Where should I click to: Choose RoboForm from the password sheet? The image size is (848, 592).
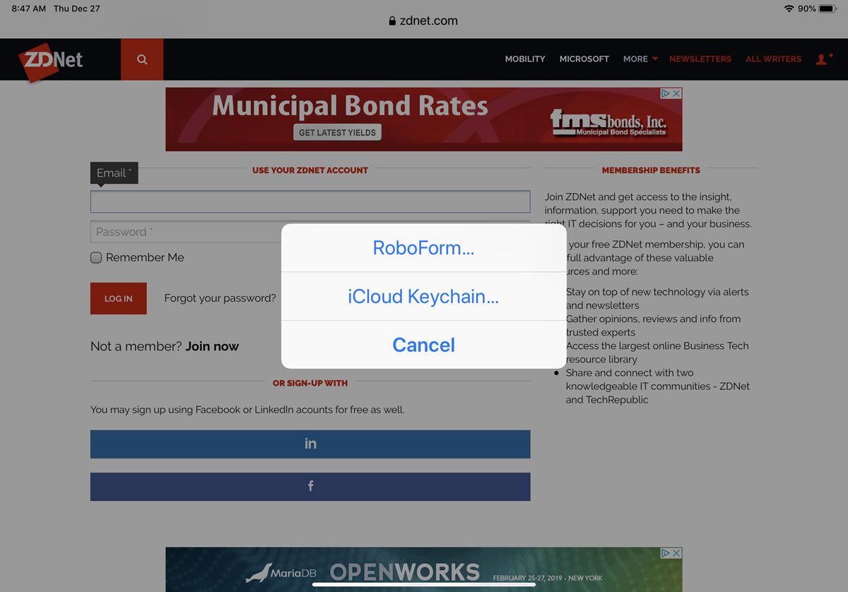(x=424, y=248)
